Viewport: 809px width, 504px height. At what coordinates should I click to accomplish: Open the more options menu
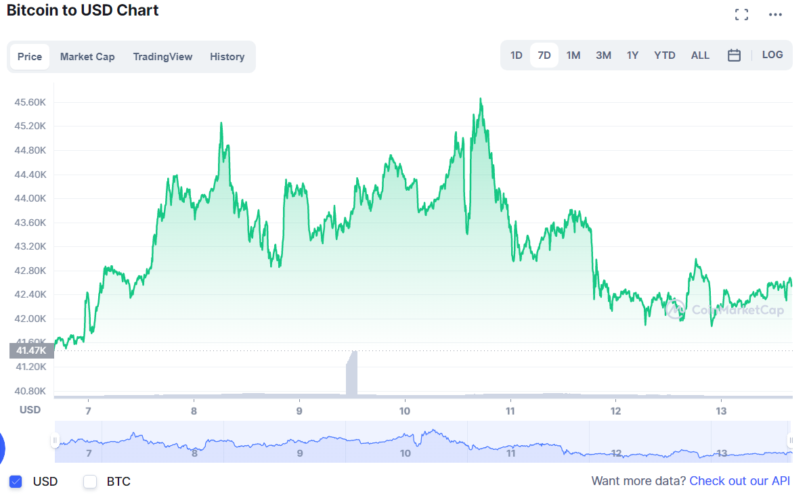(x=775, y=14)
